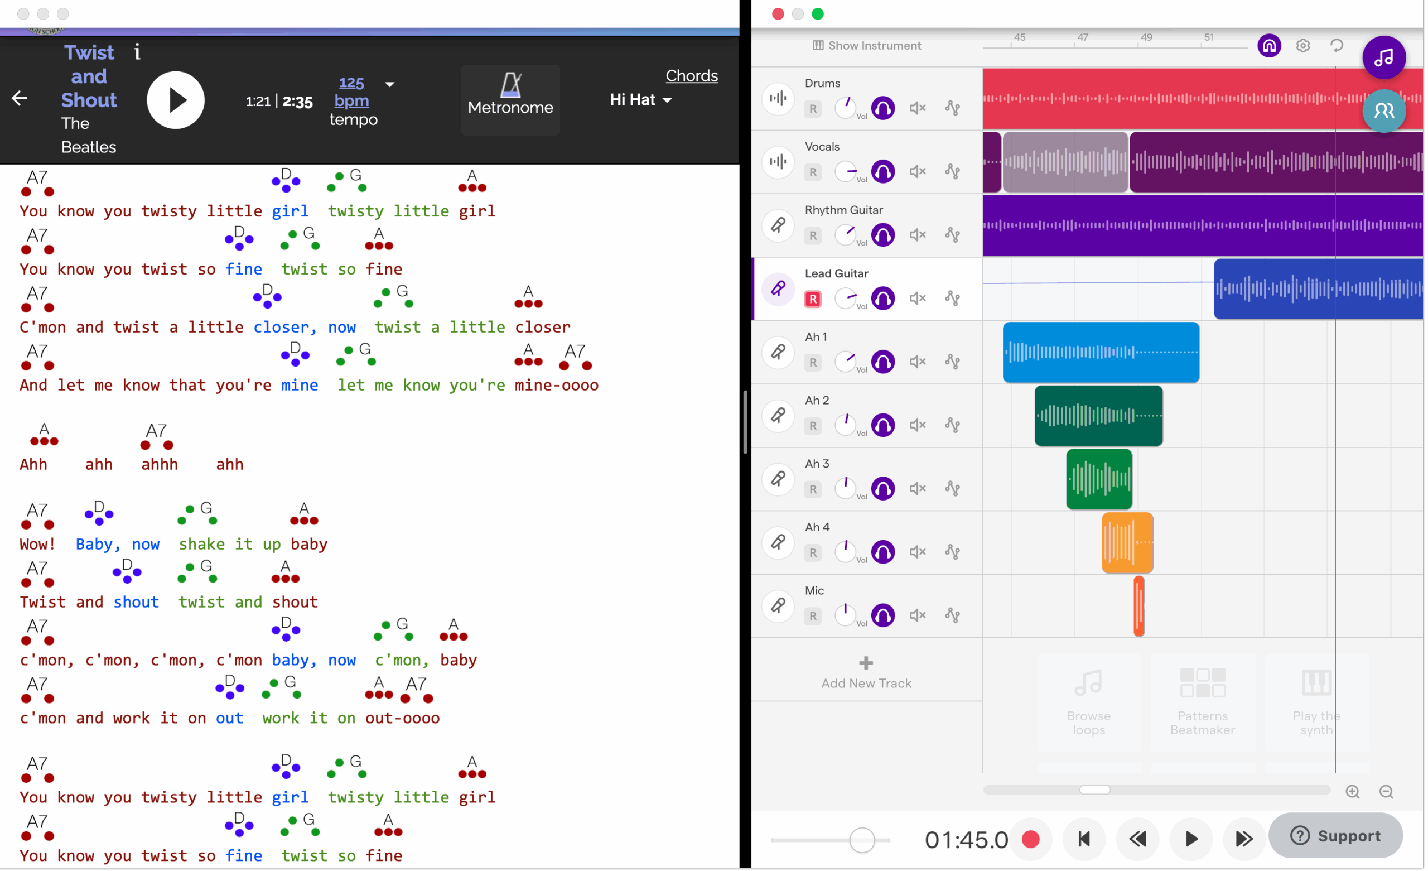Toggle headphone solo on the Mic track
The height and width of the screenshot is (871, 1428).
tap(882, 615)
